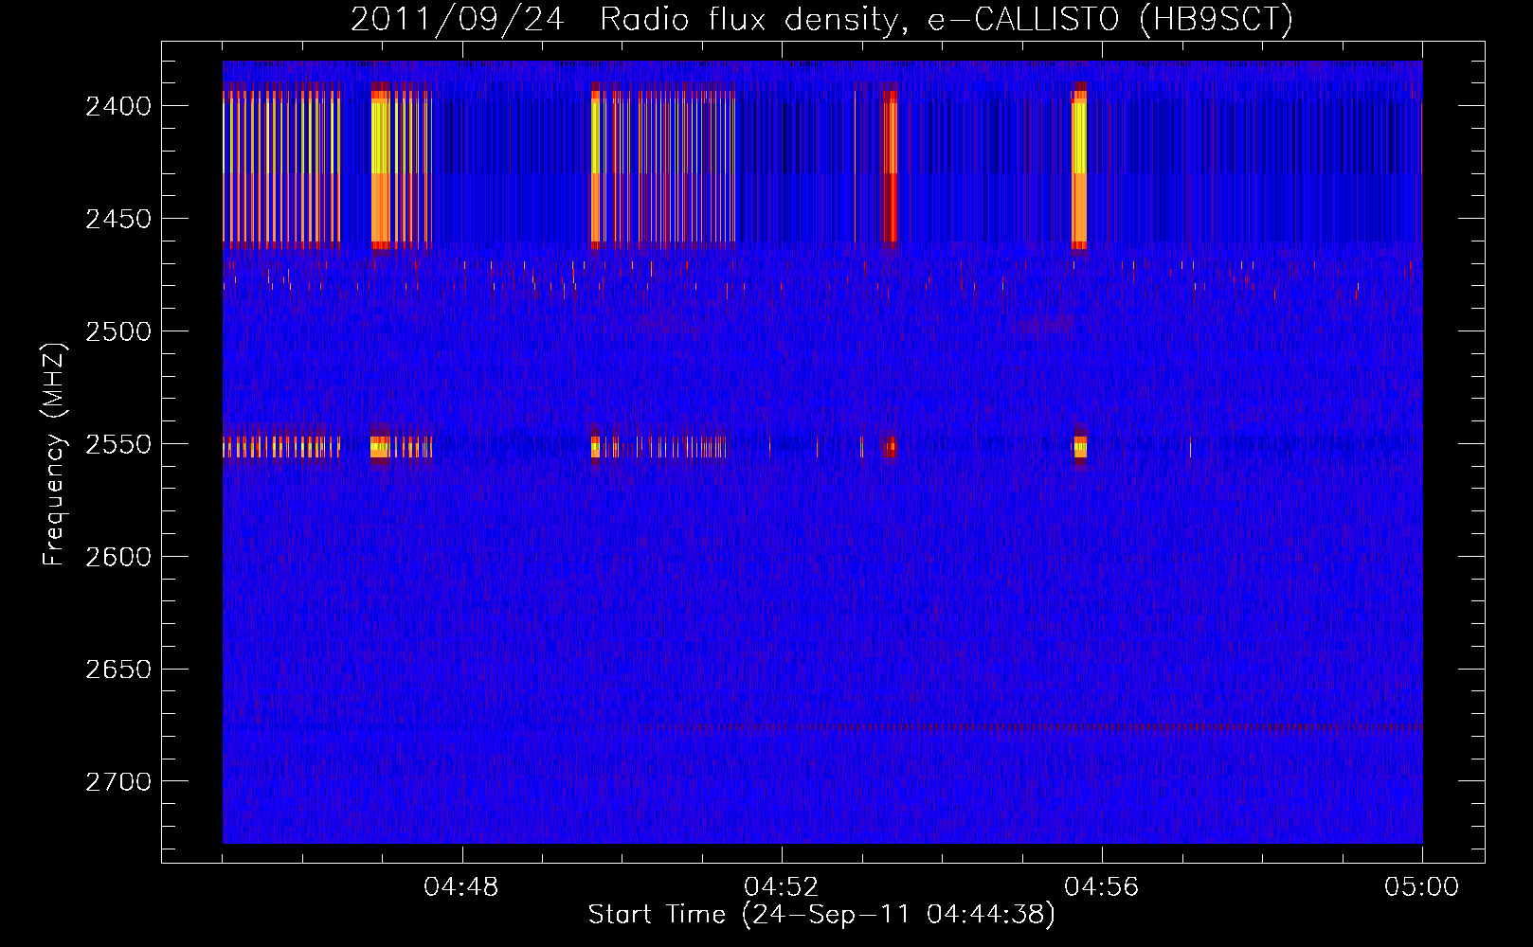Click the 'Start Time (24-Sep-11 04:44:38)' label

[821, 915]
